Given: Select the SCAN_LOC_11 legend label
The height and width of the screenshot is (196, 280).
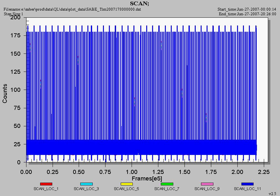Looking at the screenshot, I should coord(248,189).
